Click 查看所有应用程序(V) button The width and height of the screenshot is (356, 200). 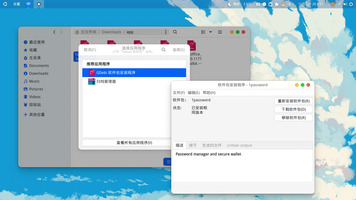(x=134, y=142)
